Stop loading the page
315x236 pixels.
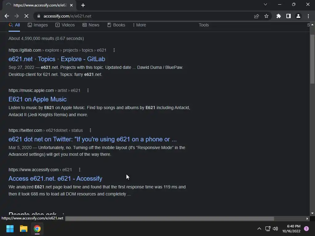point(26,16)
